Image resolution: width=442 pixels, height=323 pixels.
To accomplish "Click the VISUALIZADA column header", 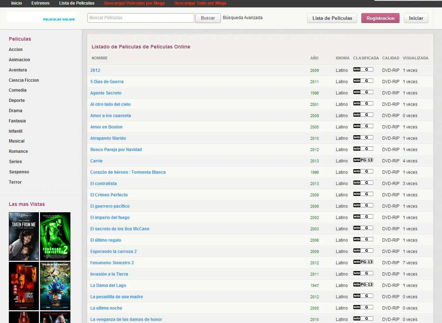I will 415,58.
